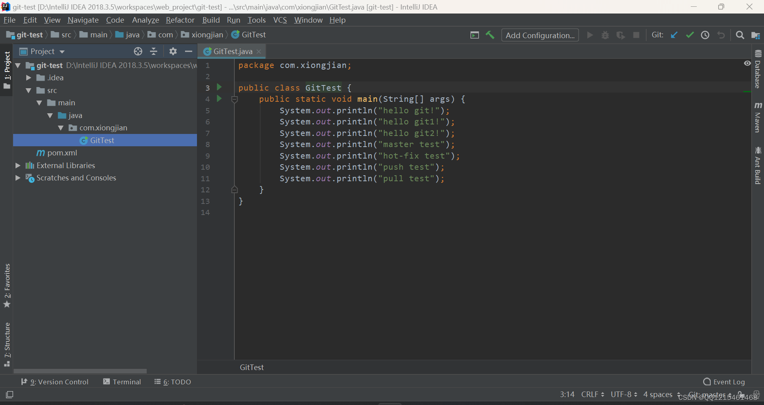Hide the Project panel with minus icon
The width and height of the screenshot is (764, 405).
point(189,51)
